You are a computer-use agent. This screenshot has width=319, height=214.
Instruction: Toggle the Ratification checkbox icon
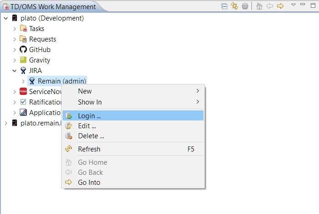pyautogui.click(x=23, y=102)
